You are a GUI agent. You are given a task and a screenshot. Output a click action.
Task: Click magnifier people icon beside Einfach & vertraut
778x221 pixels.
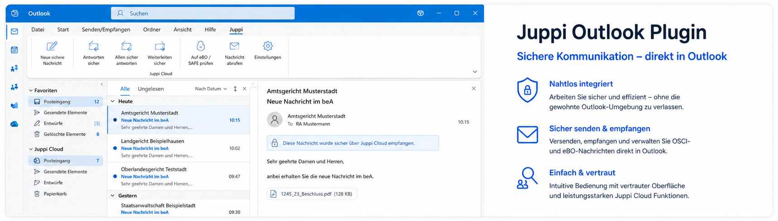(x=527, y=178)
